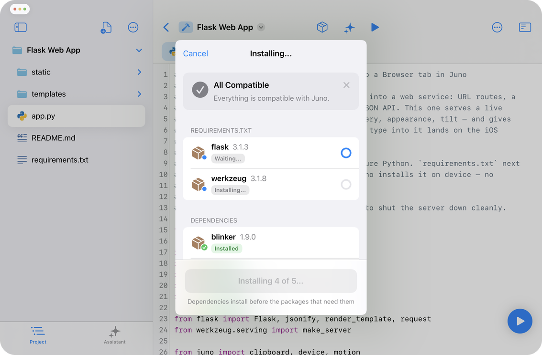
Task: Click the werkzeug Installing... status badge
Action: (230, 190)
